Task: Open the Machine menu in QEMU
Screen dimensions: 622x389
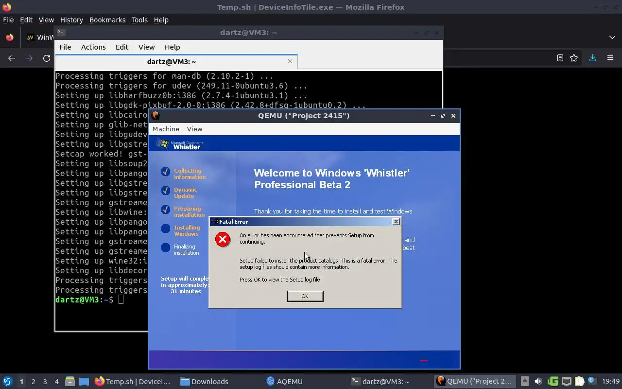Action: click(166, 129)
